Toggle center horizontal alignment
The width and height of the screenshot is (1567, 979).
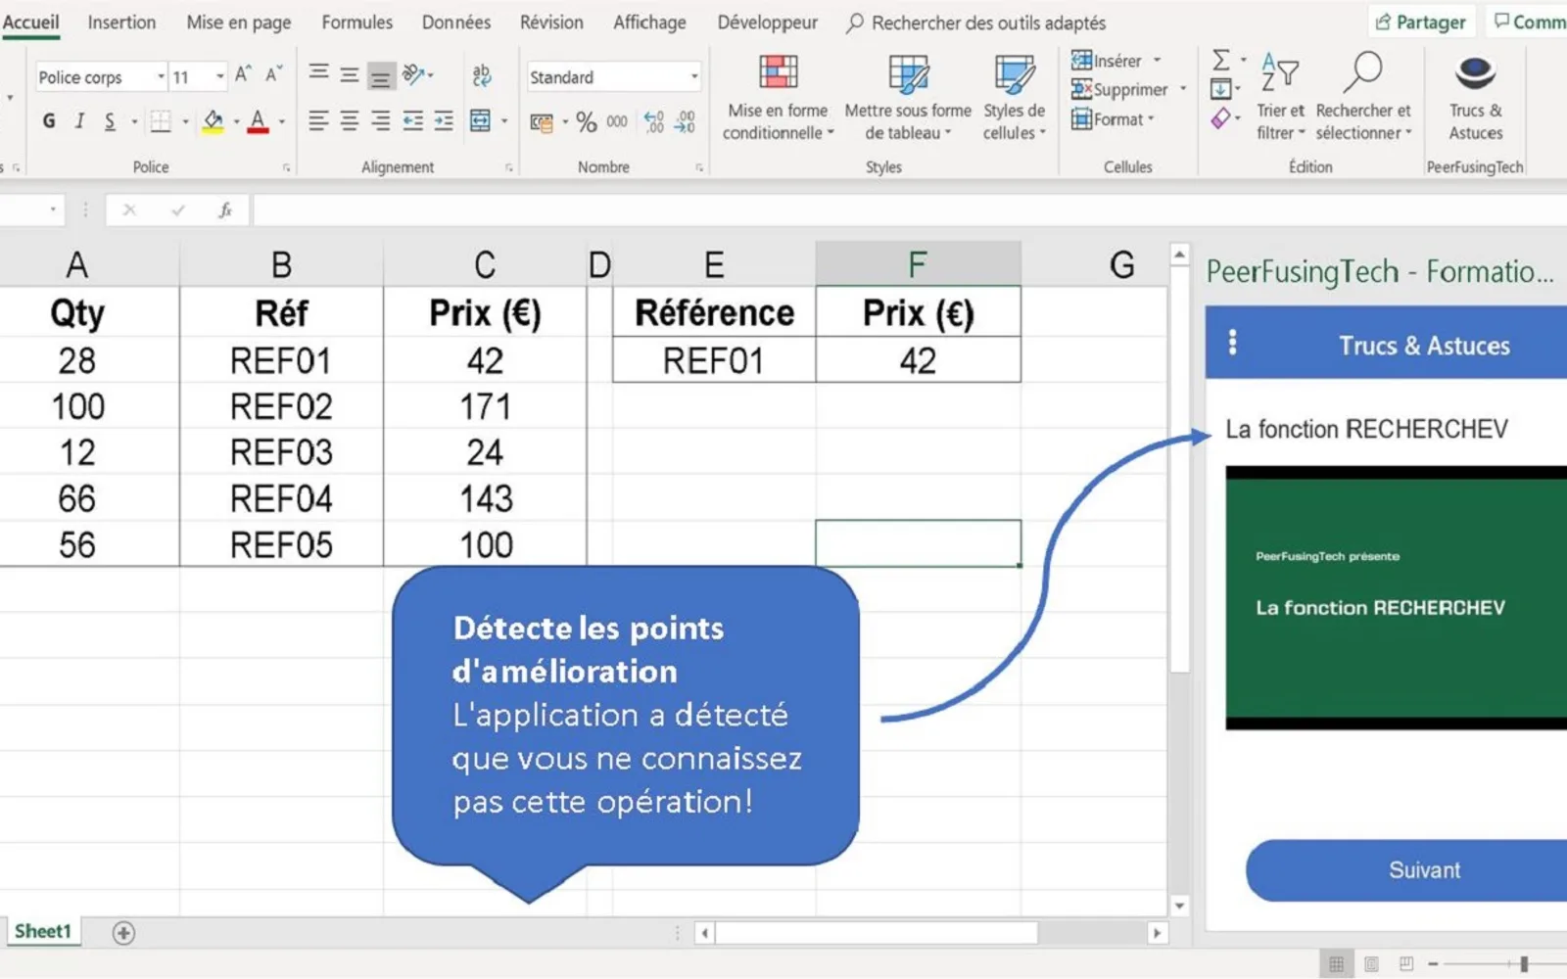(x=350, y=121)
